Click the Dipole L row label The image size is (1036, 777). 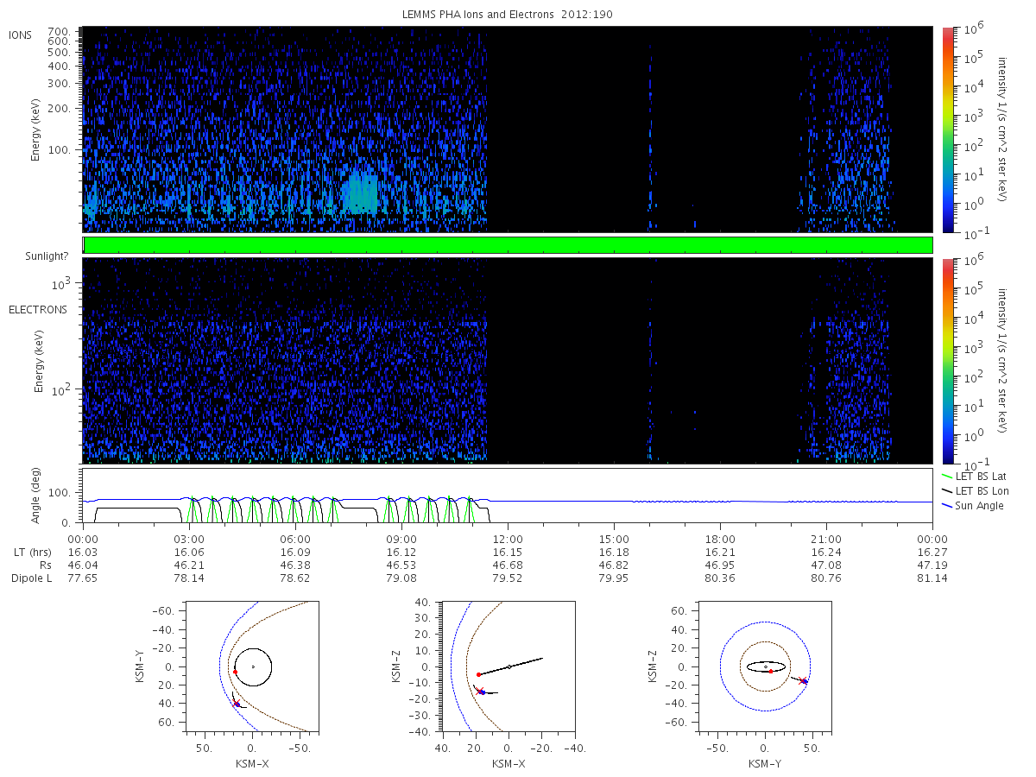point(31,578)
